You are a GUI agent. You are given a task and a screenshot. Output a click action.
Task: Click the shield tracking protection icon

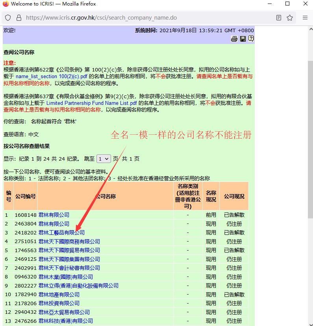click(x=8, y=18)
